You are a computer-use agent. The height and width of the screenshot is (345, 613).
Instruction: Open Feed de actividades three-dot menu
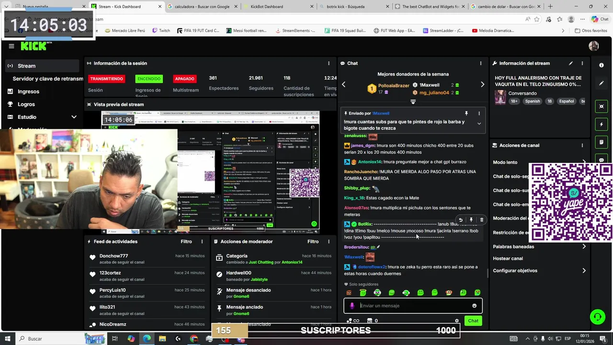tap(202, 241)
